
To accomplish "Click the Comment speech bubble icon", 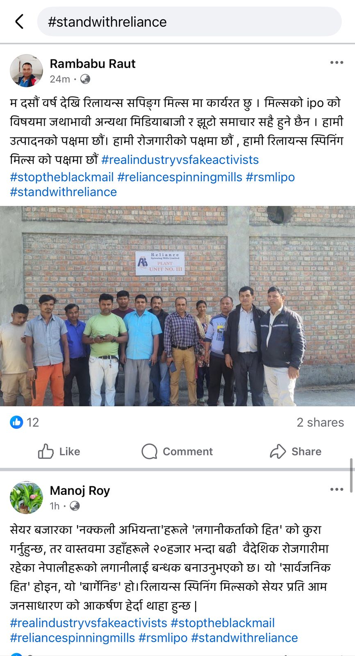I will pyautogui.click(x=149, y=451).
